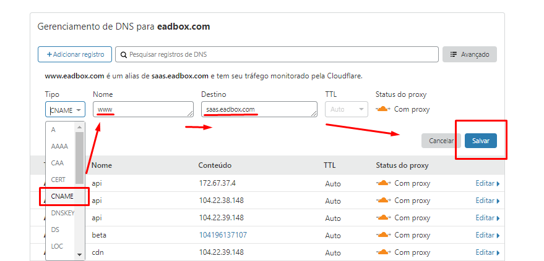Open the Tipo CNAME dropdown

click(x=65, y=109)
